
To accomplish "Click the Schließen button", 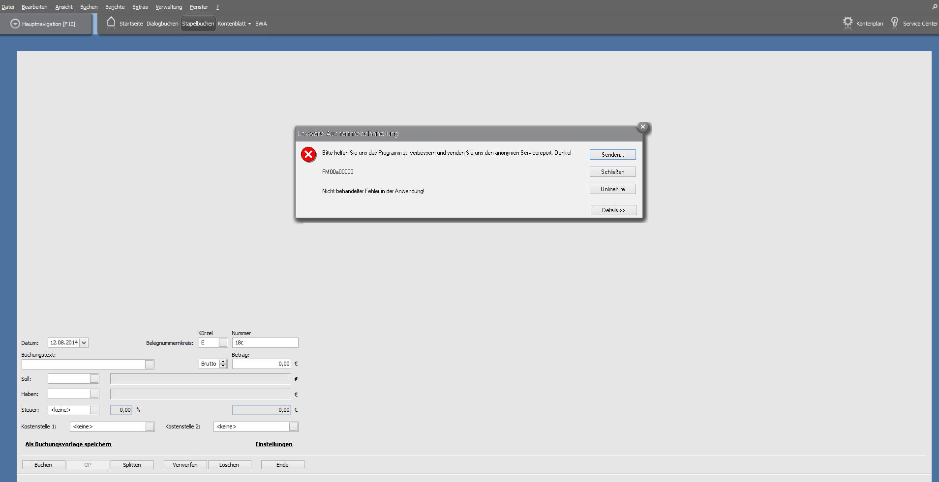I will (x=613, y=172).
